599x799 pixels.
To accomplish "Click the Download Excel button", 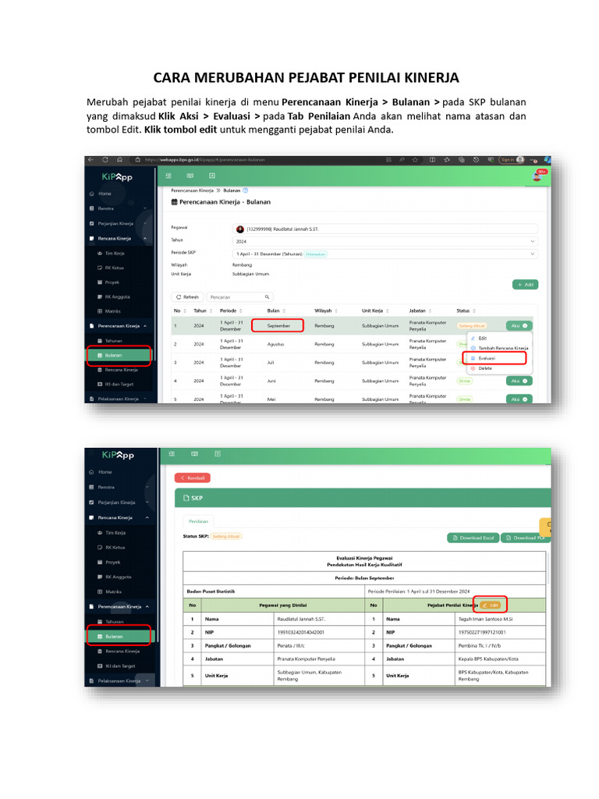I will (x=473, y=538).
